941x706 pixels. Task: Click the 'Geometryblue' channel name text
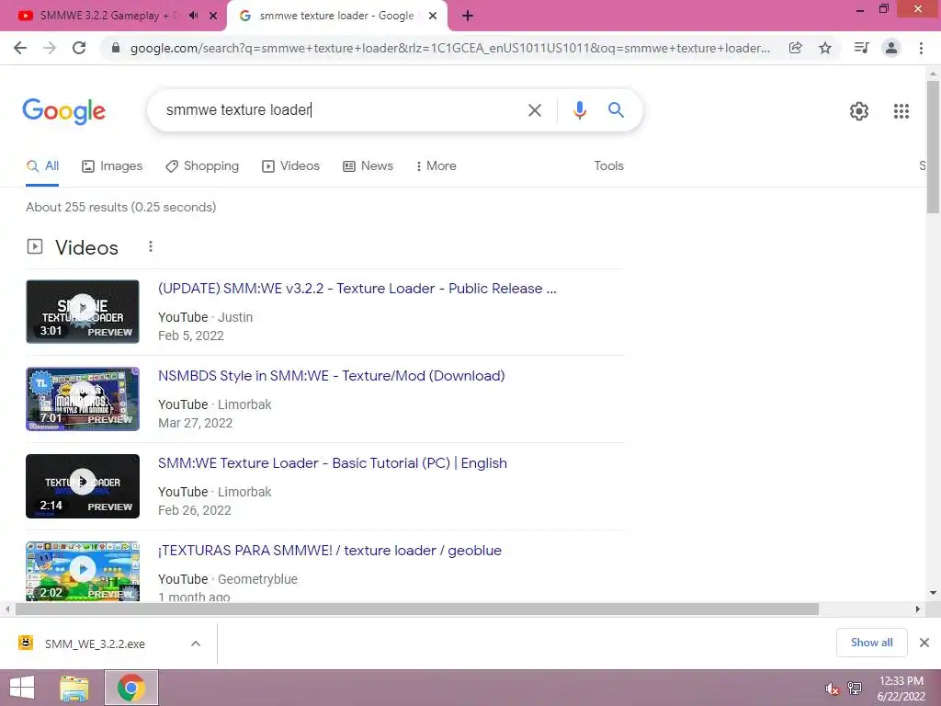pyautogui.click(x=257, y=579)
